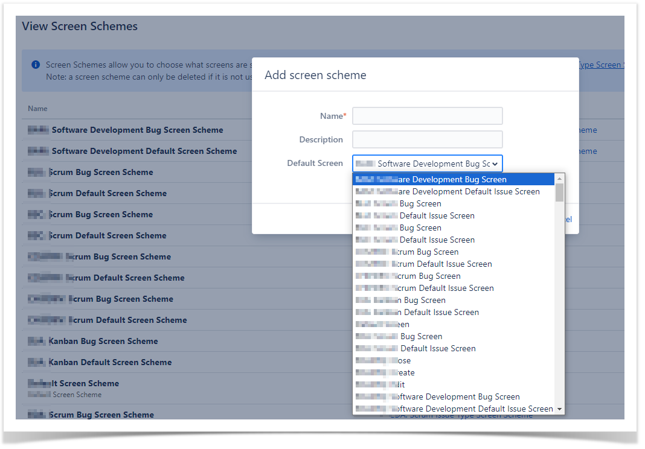The height and width of the screenshot is (449, 645).
Task: Click the dropdown list scroll-up arrow
Action: click(x=559, y=179)
